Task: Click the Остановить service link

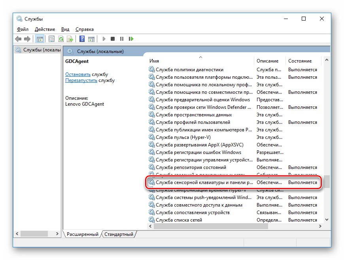Action: coord(78,74)
